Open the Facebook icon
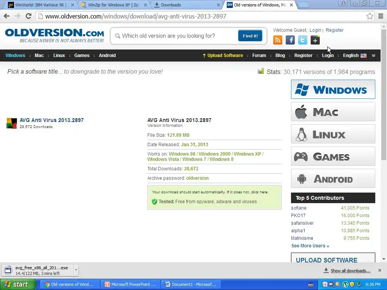387x290 pixels. (x=290, y=40)
